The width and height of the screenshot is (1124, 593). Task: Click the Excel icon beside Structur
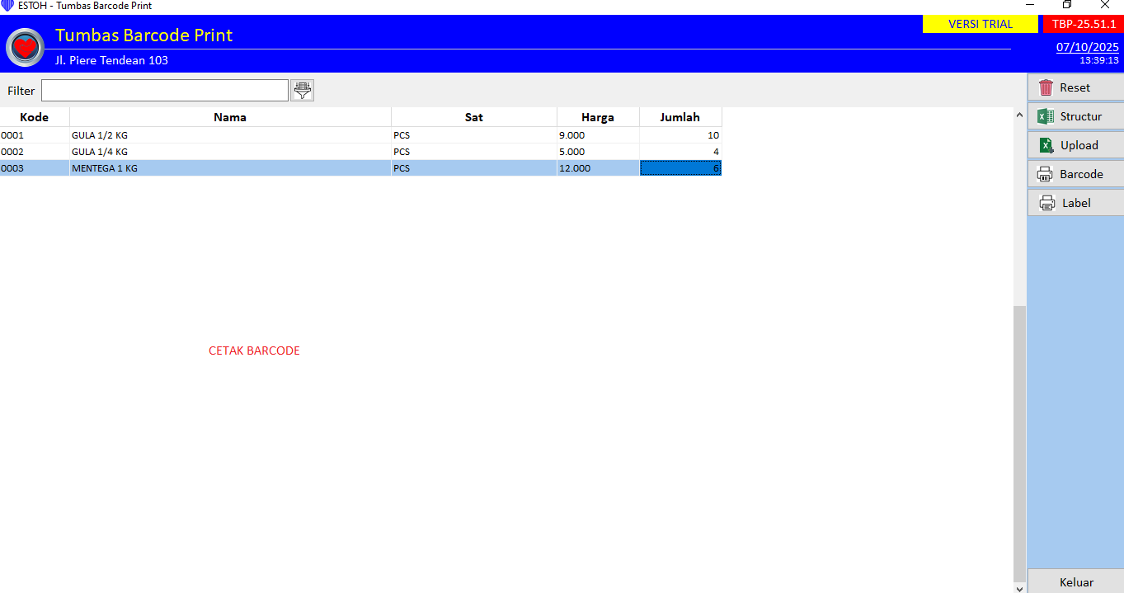1046,116
